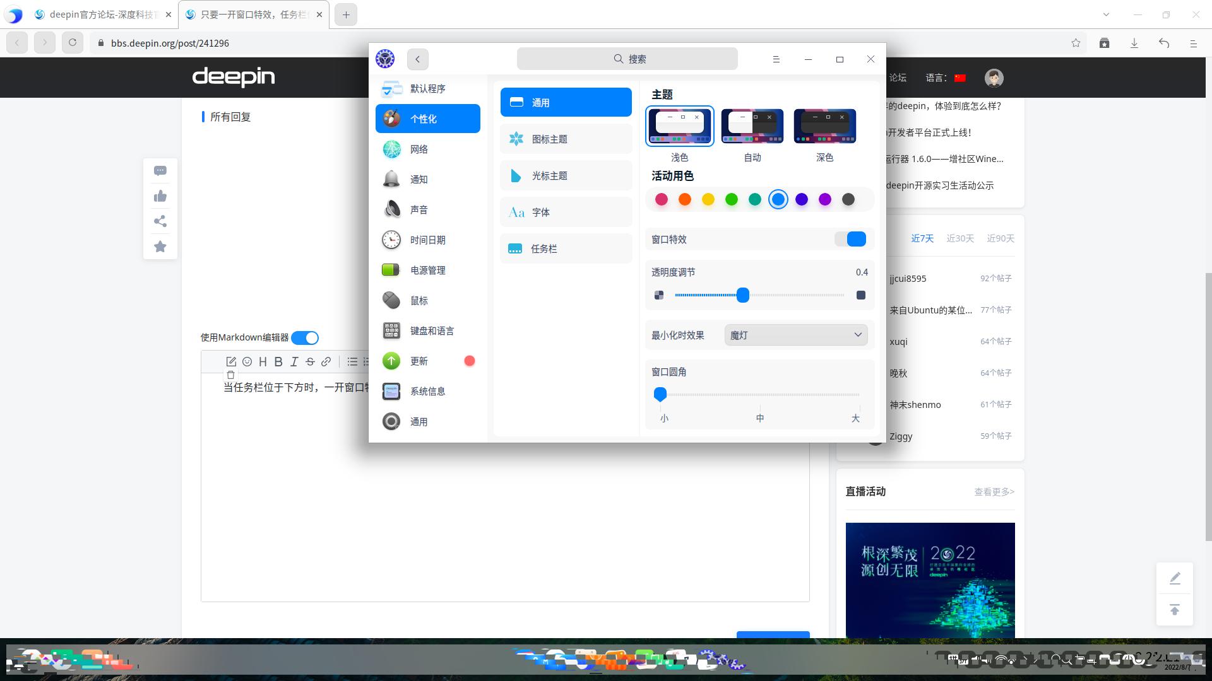The width and height of the screenshot is (1212, 681).
Task: Open 电源管理 settings in sidebar
Action: (x=427, y=270)
